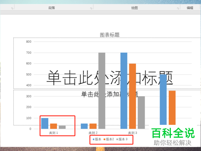201x151 pixels.
Task: Select the orange bar of 类别 3
Action: (x=133, y=96)
